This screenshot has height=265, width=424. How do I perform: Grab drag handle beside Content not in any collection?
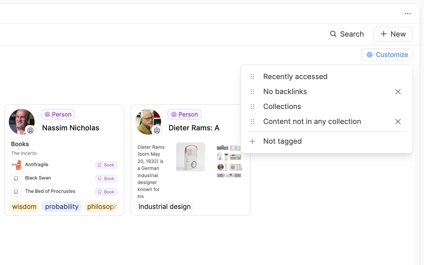click(252, 122)
